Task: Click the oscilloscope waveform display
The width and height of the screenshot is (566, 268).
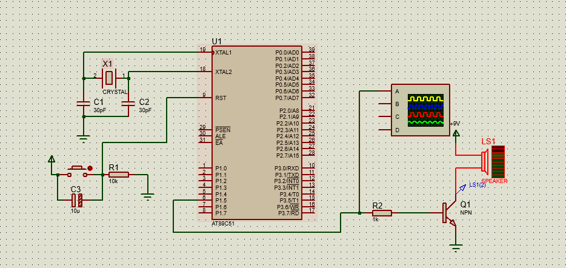Action: click(425, 110)
